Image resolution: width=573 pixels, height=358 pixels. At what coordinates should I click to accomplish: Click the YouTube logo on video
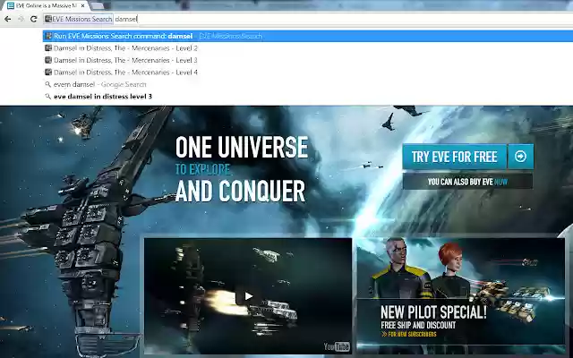(337, 346)
